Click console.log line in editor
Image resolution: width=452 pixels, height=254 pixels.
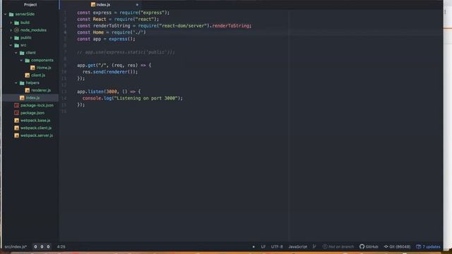[x=132, y=98]
